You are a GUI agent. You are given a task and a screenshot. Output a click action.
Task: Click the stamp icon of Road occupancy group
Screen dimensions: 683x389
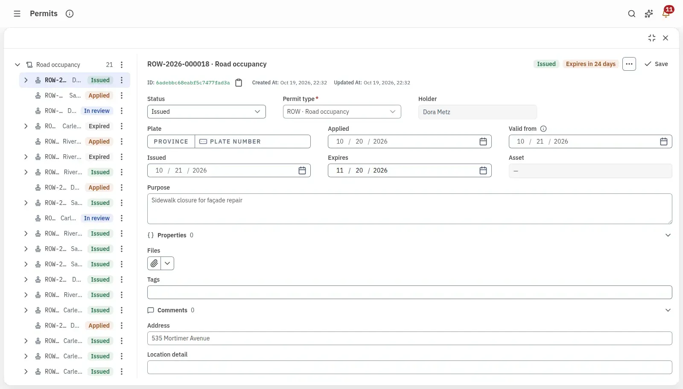pyautogui.click(x=29, y=65)
